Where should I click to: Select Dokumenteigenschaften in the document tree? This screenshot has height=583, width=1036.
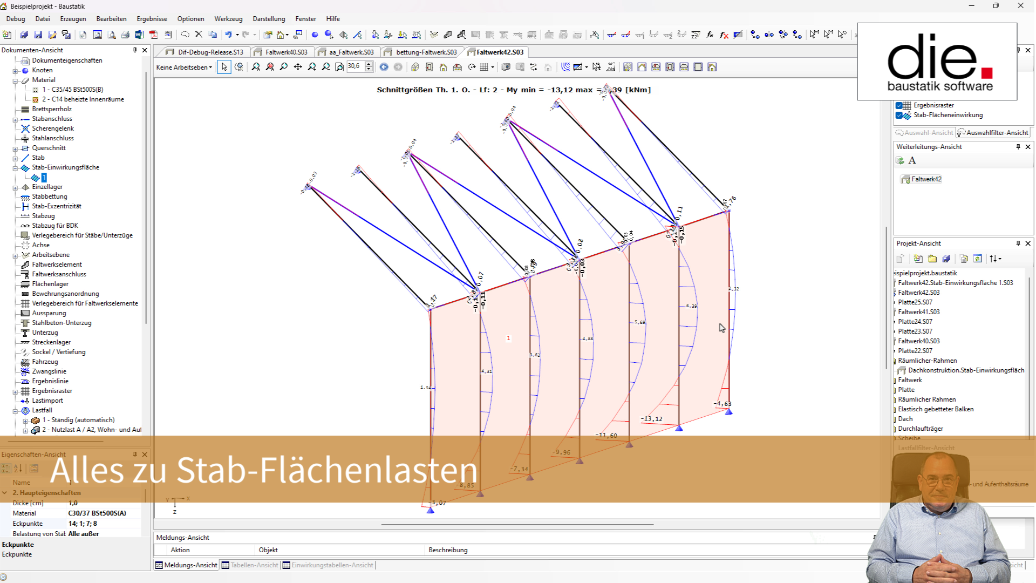point(67,60)
